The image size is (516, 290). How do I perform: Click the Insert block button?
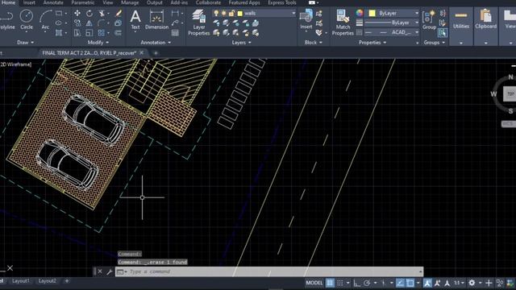[x=306, y=19]
